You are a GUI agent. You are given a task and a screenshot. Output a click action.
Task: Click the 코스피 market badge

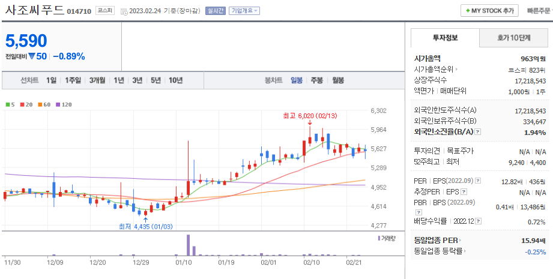105,11
